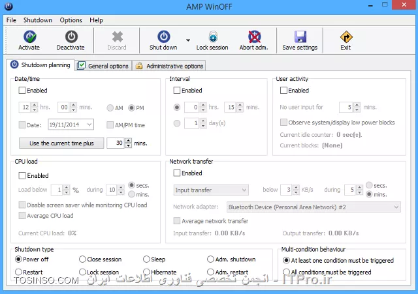Click the Interval day(s) field showing 1
Screen dimensions: 418x294
[x=192, y=123]
